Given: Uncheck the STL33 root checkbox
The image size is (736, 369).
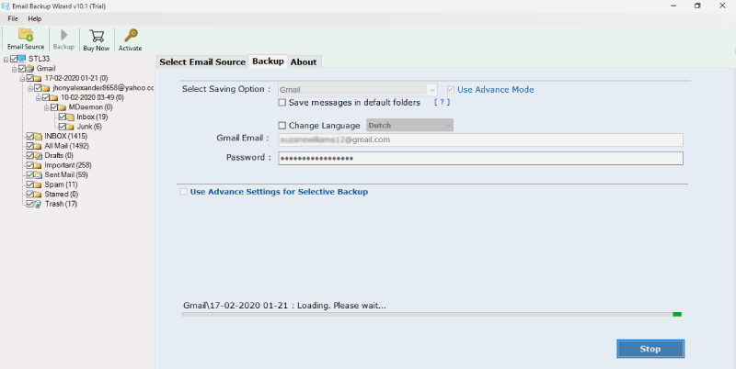Looking at the screenshot, I should click(14, 59).
